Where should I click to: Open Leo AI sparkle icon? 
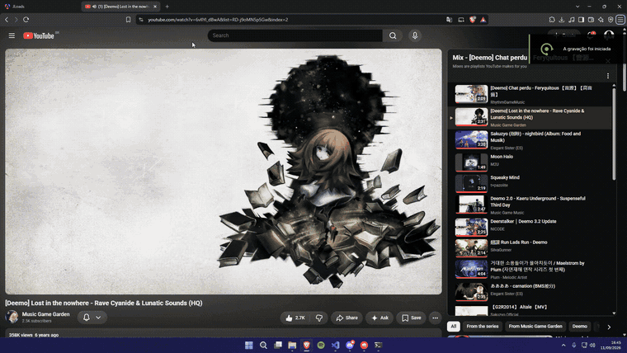(601, 19)
